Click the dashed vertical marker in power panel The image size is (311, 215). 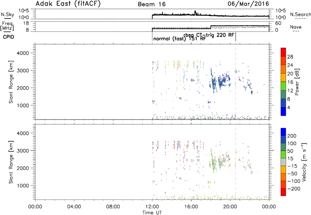pos(236,82)
